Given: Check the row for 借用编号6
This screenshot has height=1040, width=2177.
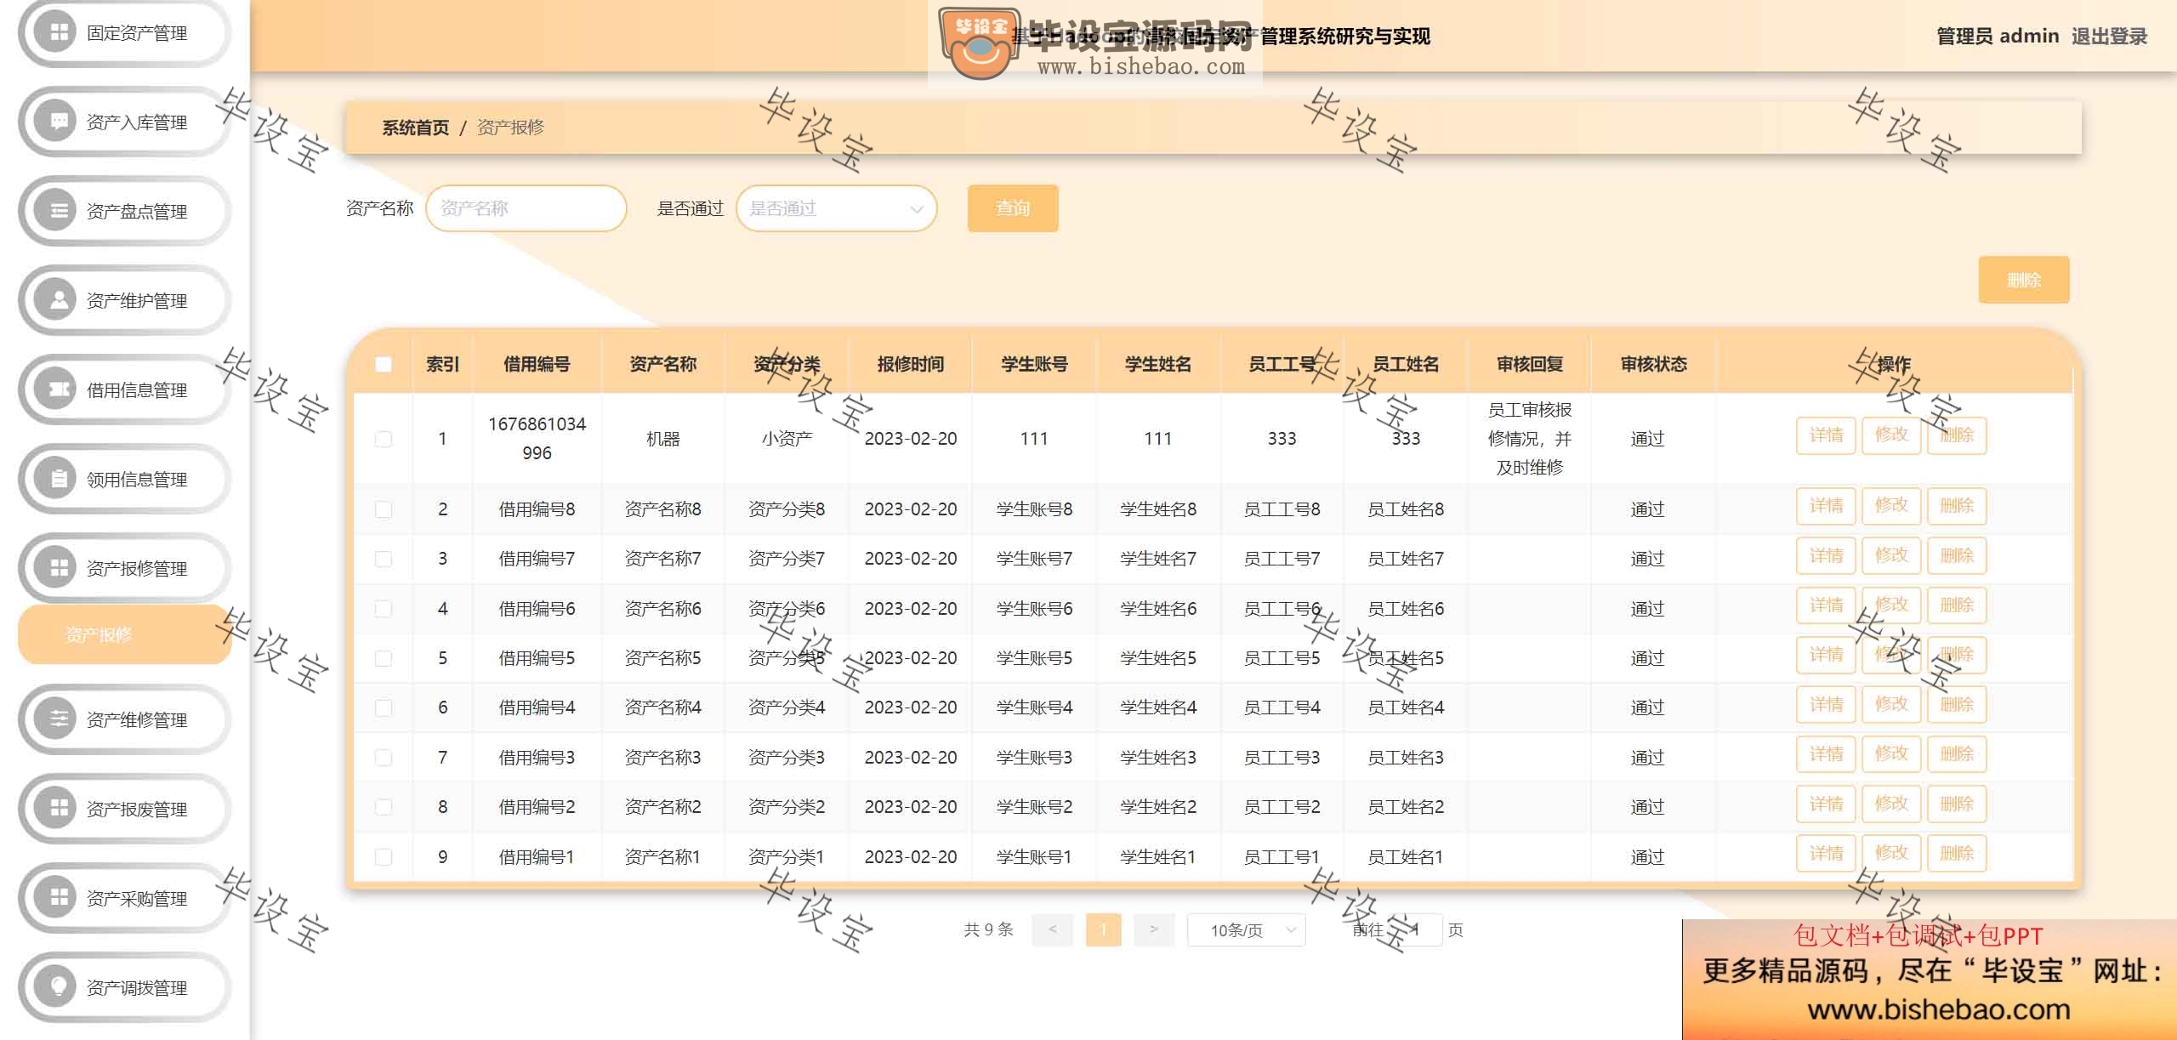Looking at the screenshot, I should tap(384, 609).
